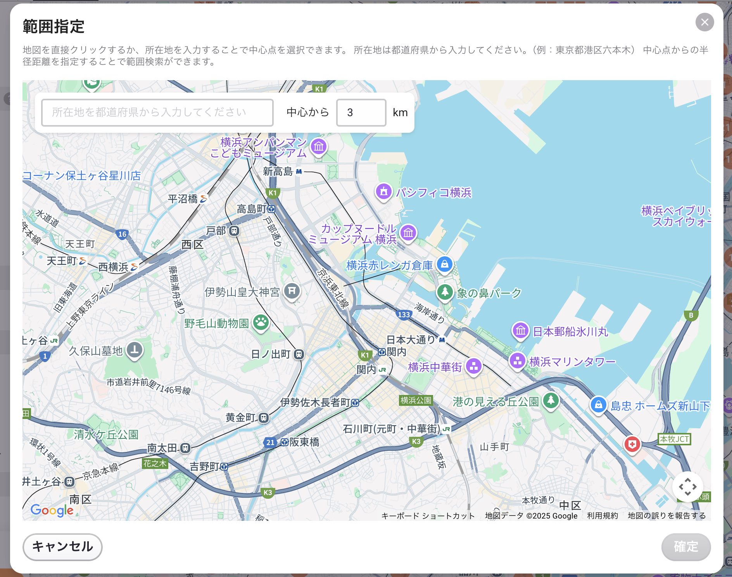This screenshot has width=732, height=577.
Task: Select the 横浜中華街 marker icon
Action: pyautogui.click(x=474, y=366)
